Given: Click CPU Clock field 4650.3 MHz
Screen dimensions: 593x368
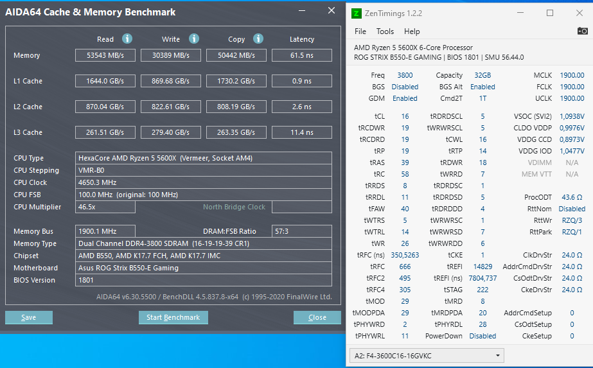Looking at the screenshot, I should [x=204, y=182].
